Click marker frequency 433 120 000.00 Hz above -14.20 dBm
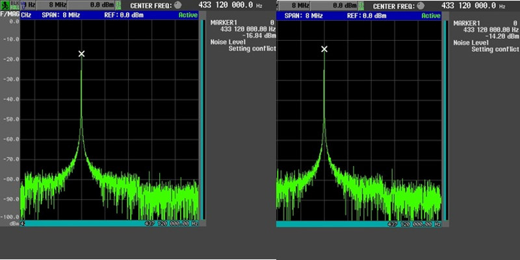 (x=491, y=30)
